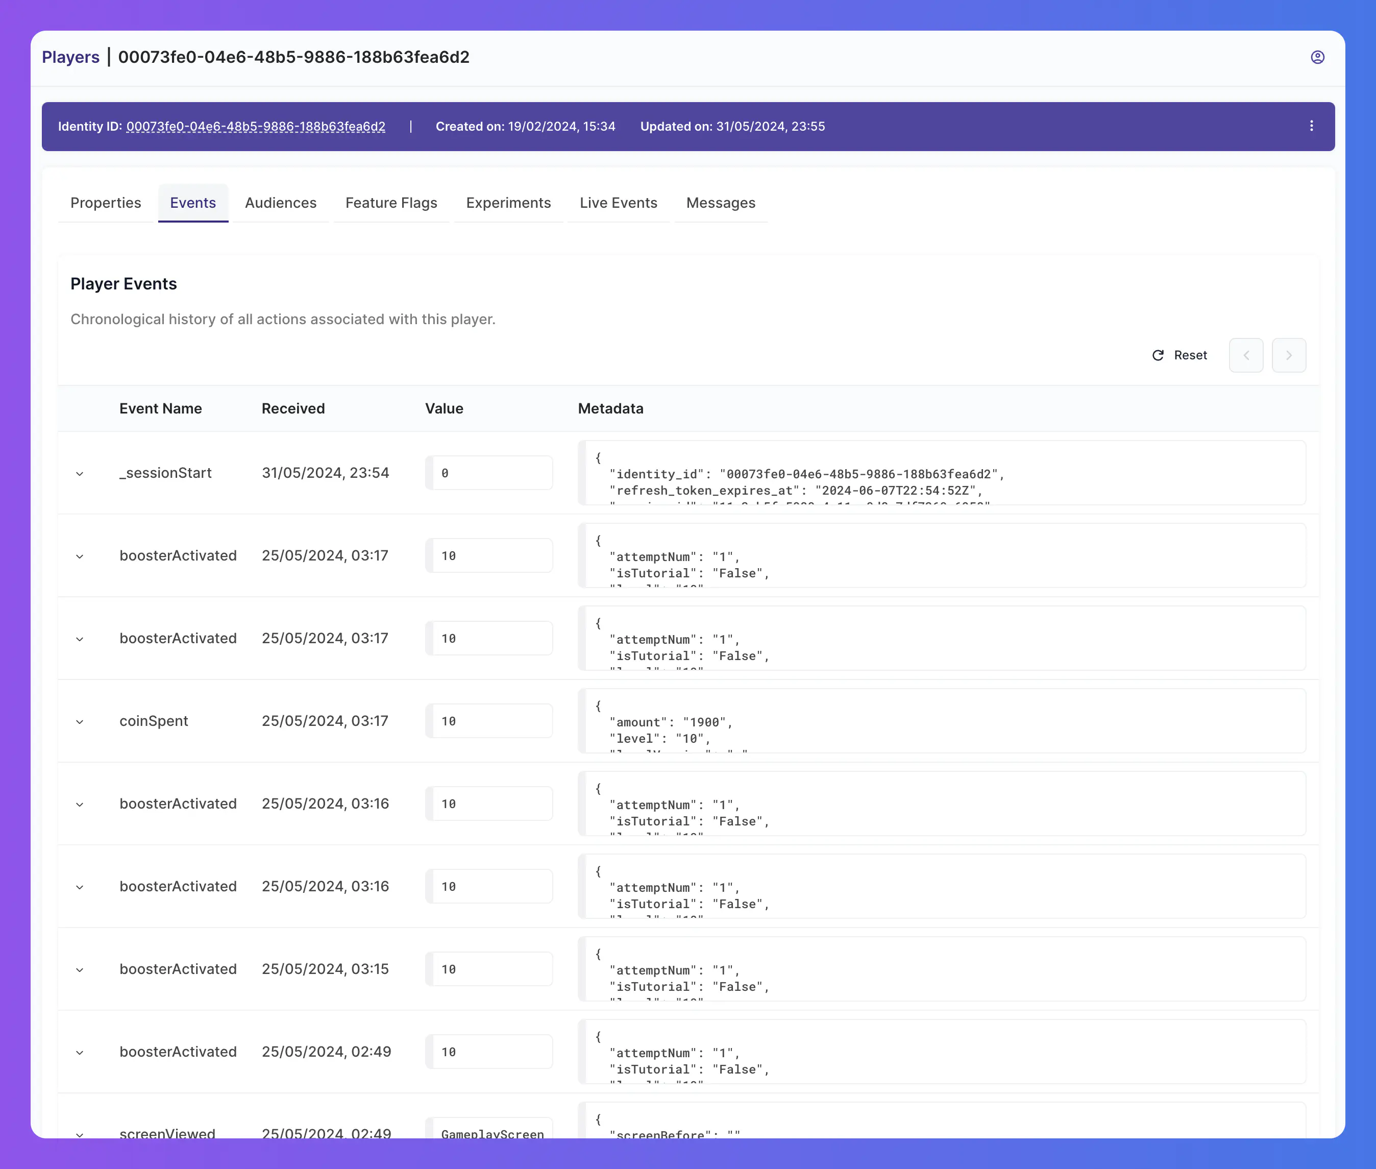Image resolution: width=1376 pixels, height=1169 pixels.
Task: Click the right pagination arrow icon
Action: click(1289, 355)
